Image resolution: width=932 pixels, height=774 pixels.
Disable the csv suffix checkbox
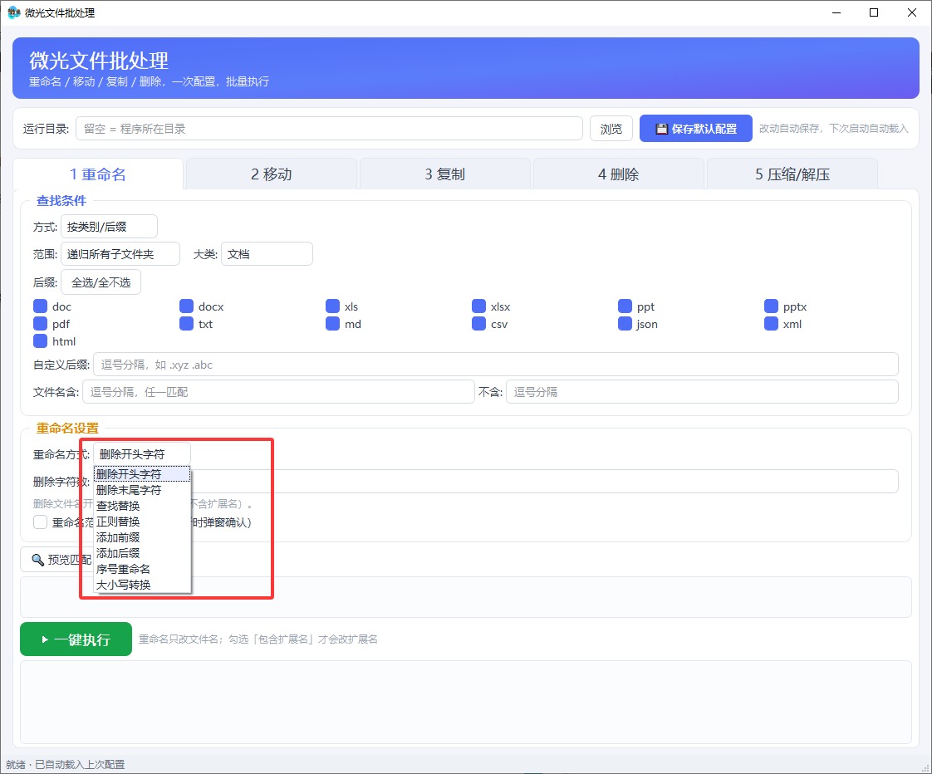479,323
